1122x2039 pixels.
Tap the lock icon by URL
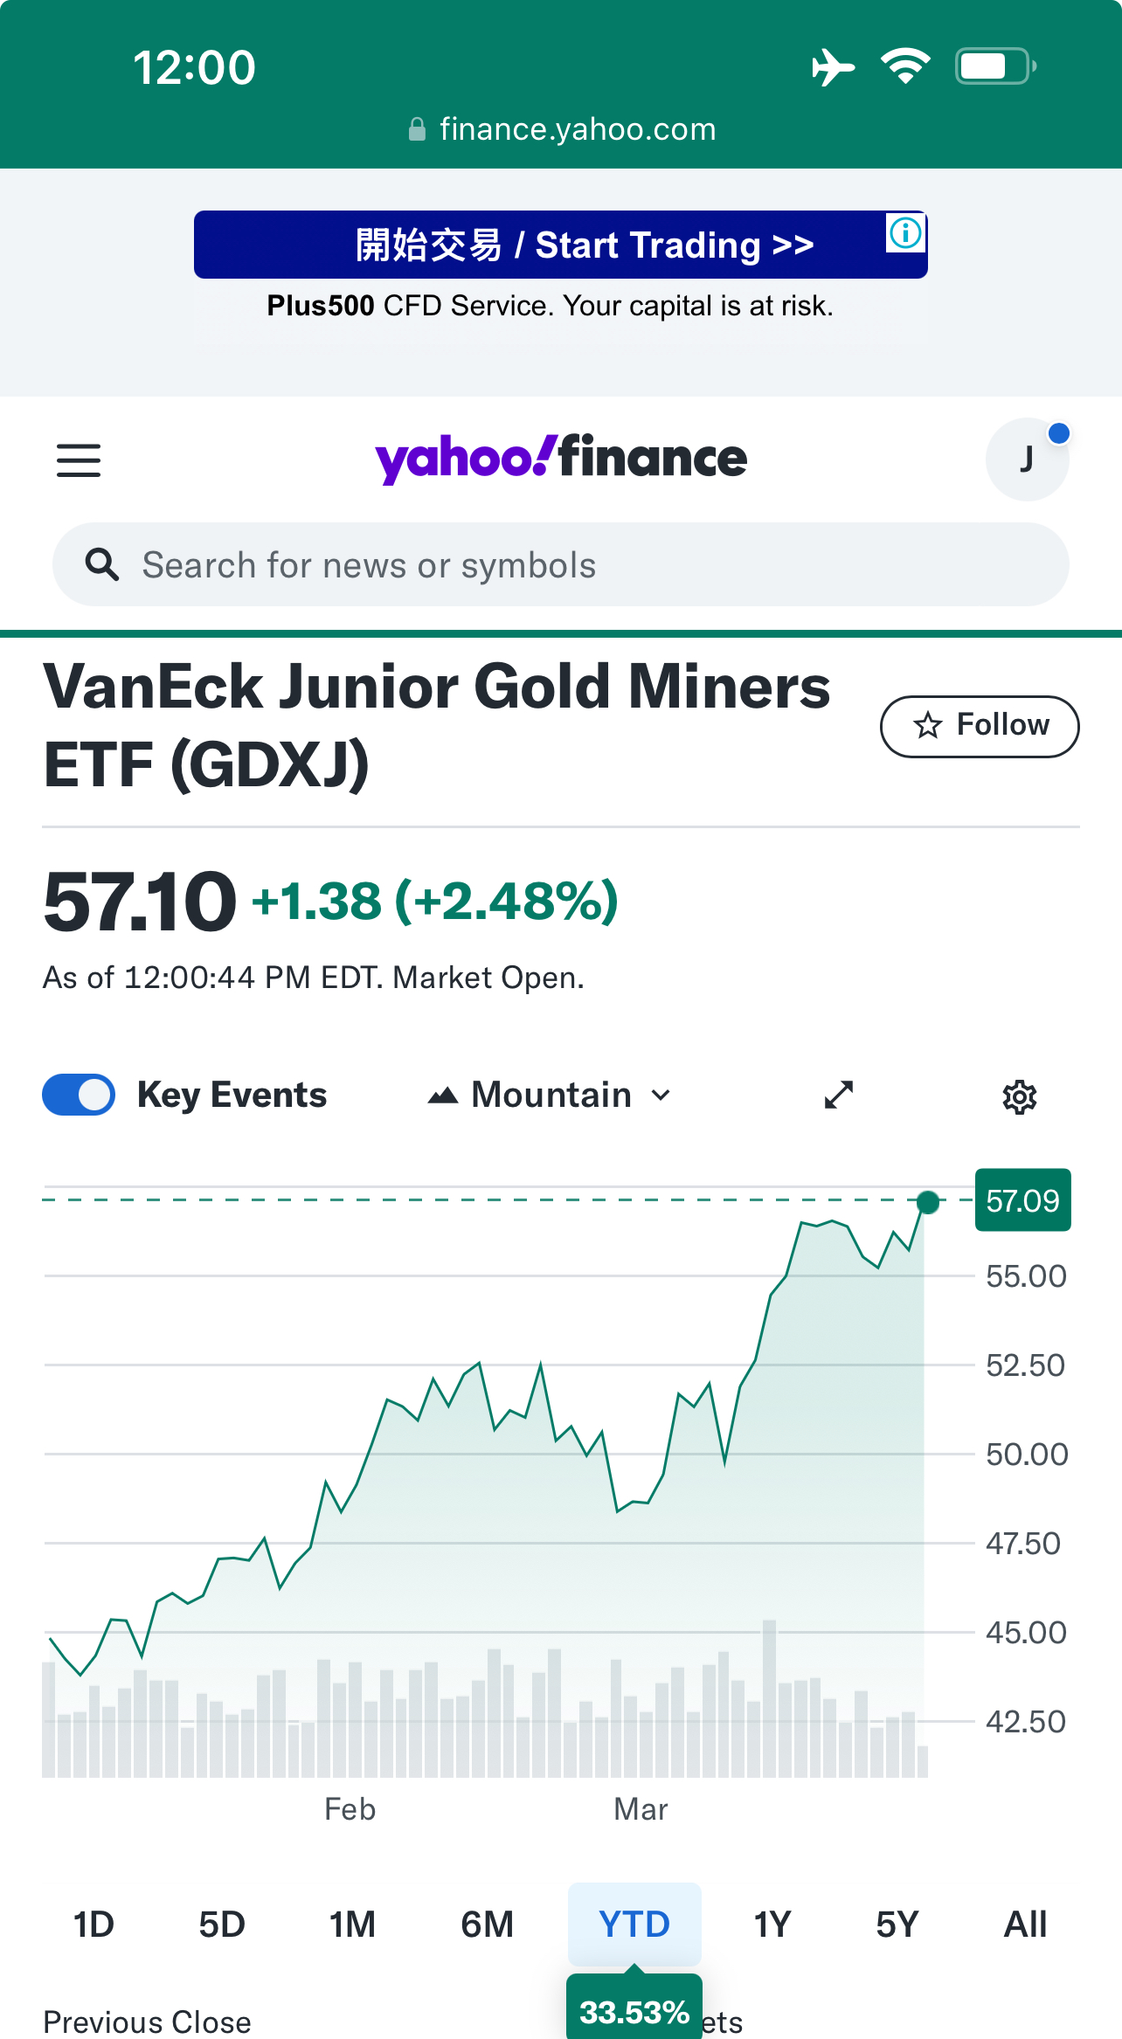418,130
